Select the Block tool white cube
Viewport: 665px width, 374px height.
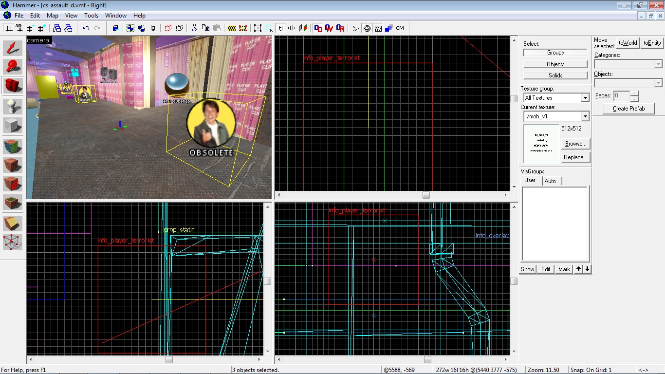[x=13, y=125]
